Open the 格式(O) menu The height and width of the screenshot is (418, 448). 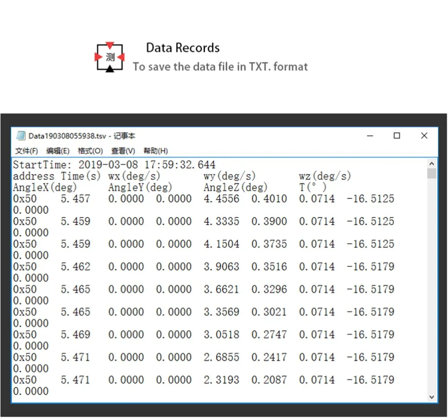[x=90, y=151]
